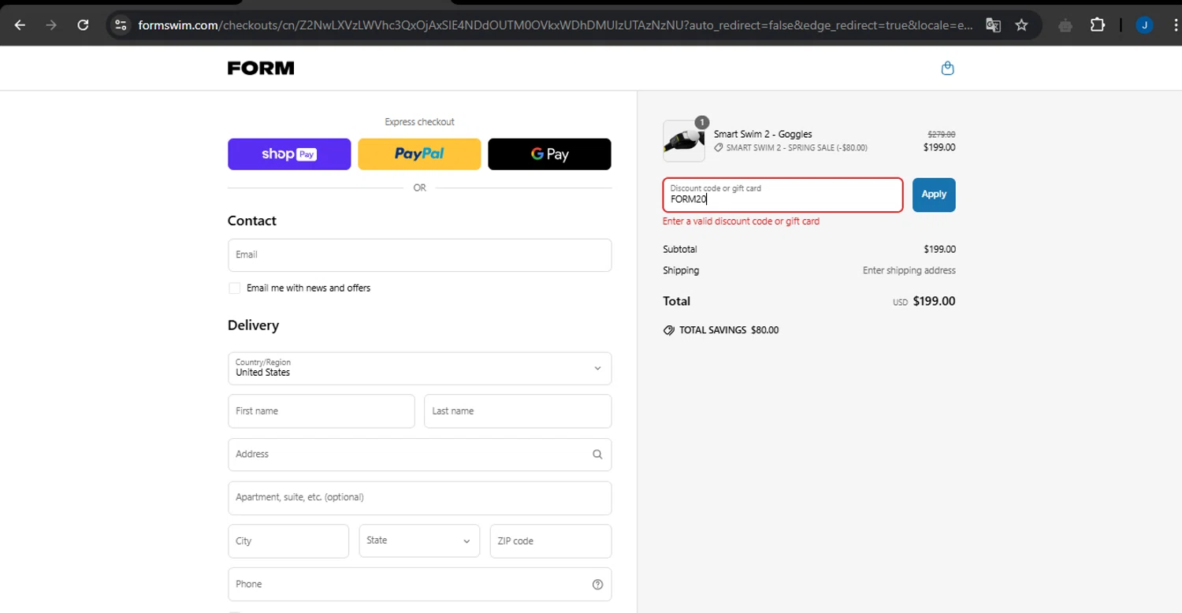Enable Email me with news and offers

pos(234,288)
